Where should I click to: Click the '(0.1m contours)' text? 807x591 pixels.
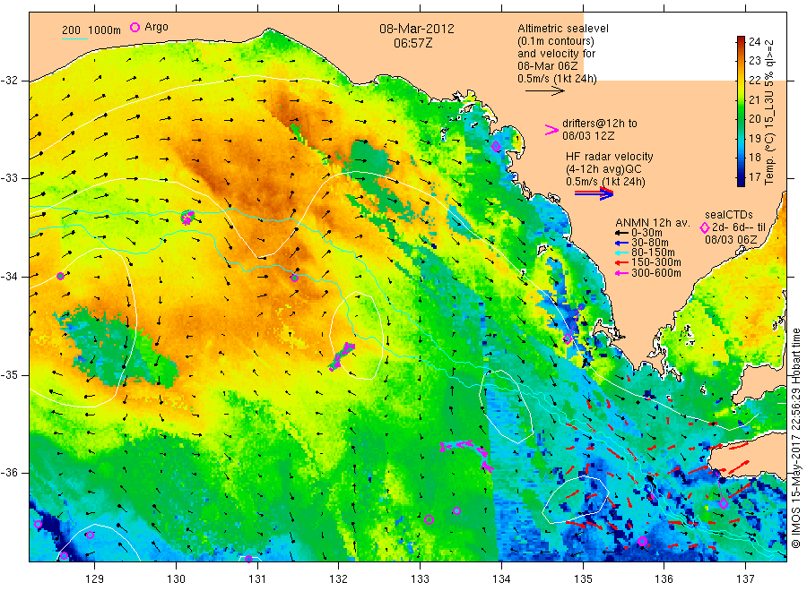(x=556, y=41)
